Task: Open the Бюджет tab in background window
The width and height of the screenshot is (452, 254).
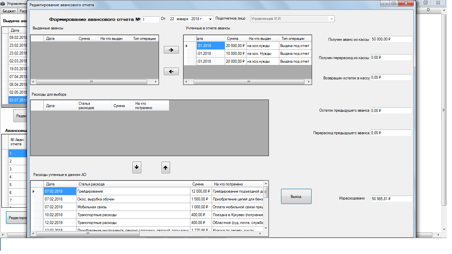Action: (9, 11)
